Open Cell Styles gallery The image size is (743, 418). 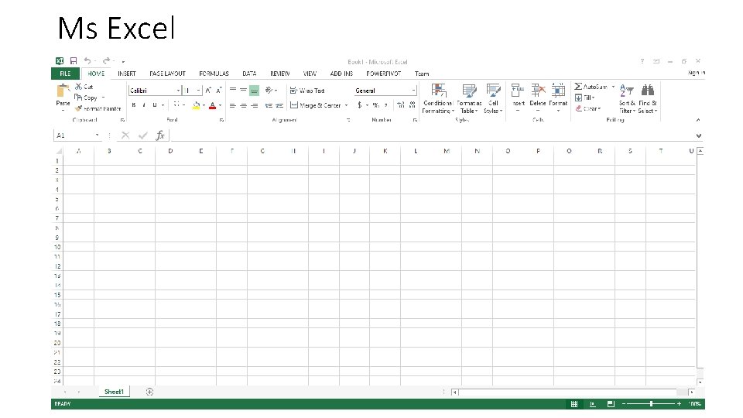click(493, 98)
